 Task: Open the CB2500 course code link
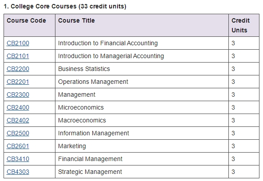(x=18, y=133)
